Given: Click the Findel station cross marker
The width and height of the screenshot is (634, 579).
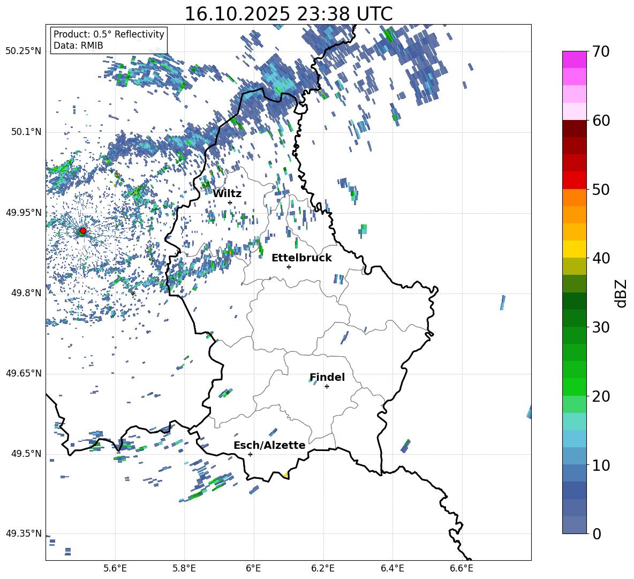Looking at the screenshot, I should pyautogui.click(x=327, y=386).
